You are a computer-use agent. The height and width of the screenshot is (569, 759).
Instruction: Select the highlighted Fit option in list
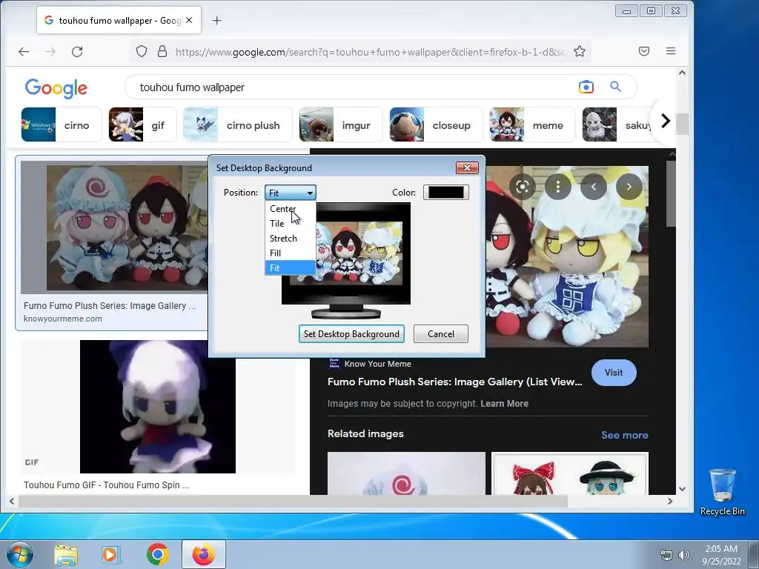290,268
